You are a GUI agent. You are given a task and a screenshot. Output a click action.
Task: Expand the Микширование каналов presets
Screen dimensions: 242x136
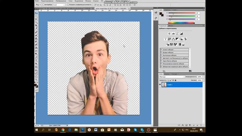[161, 64]
